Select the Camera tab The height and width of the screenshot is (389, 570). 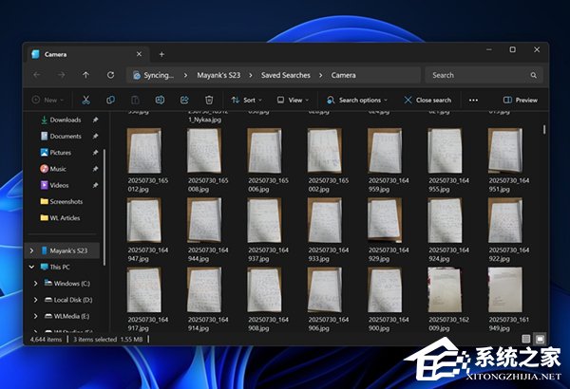87,54
